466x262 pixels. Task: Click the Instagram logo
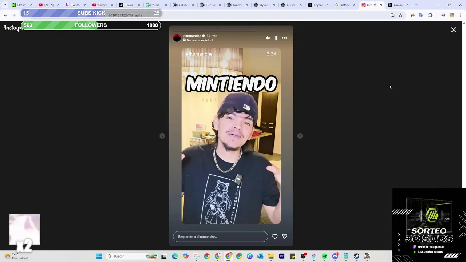(x=13, y=28)
